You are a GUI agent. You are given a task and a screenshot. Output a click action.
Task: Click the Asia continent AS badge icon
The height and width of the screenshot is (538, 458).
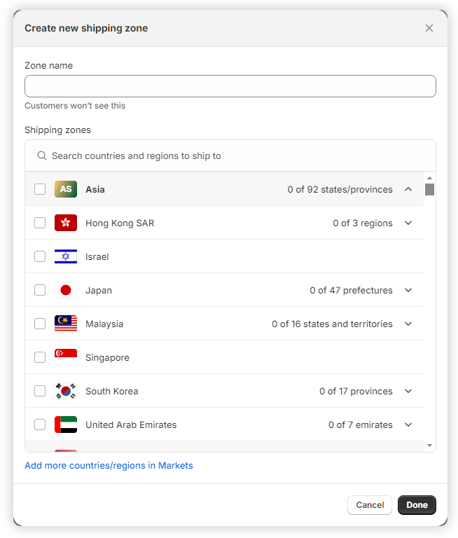point(66,189)
